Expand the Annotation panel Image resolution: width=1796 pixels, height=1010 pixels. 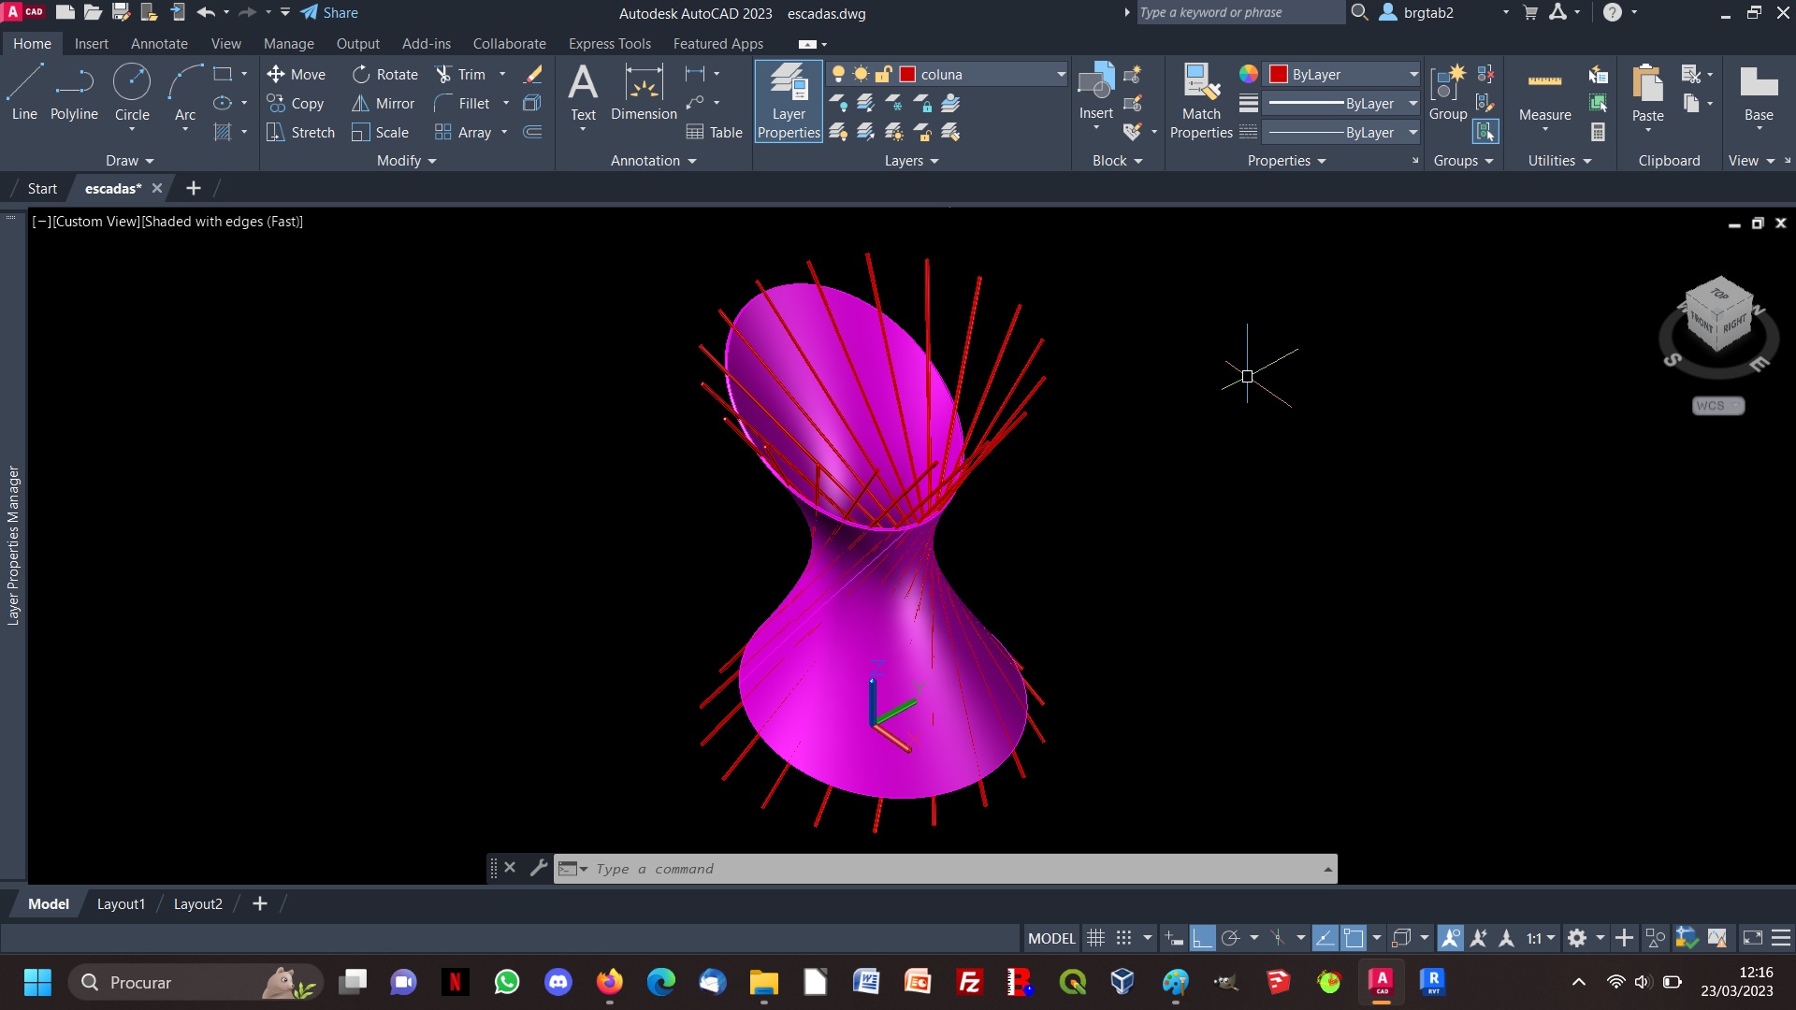654,161
